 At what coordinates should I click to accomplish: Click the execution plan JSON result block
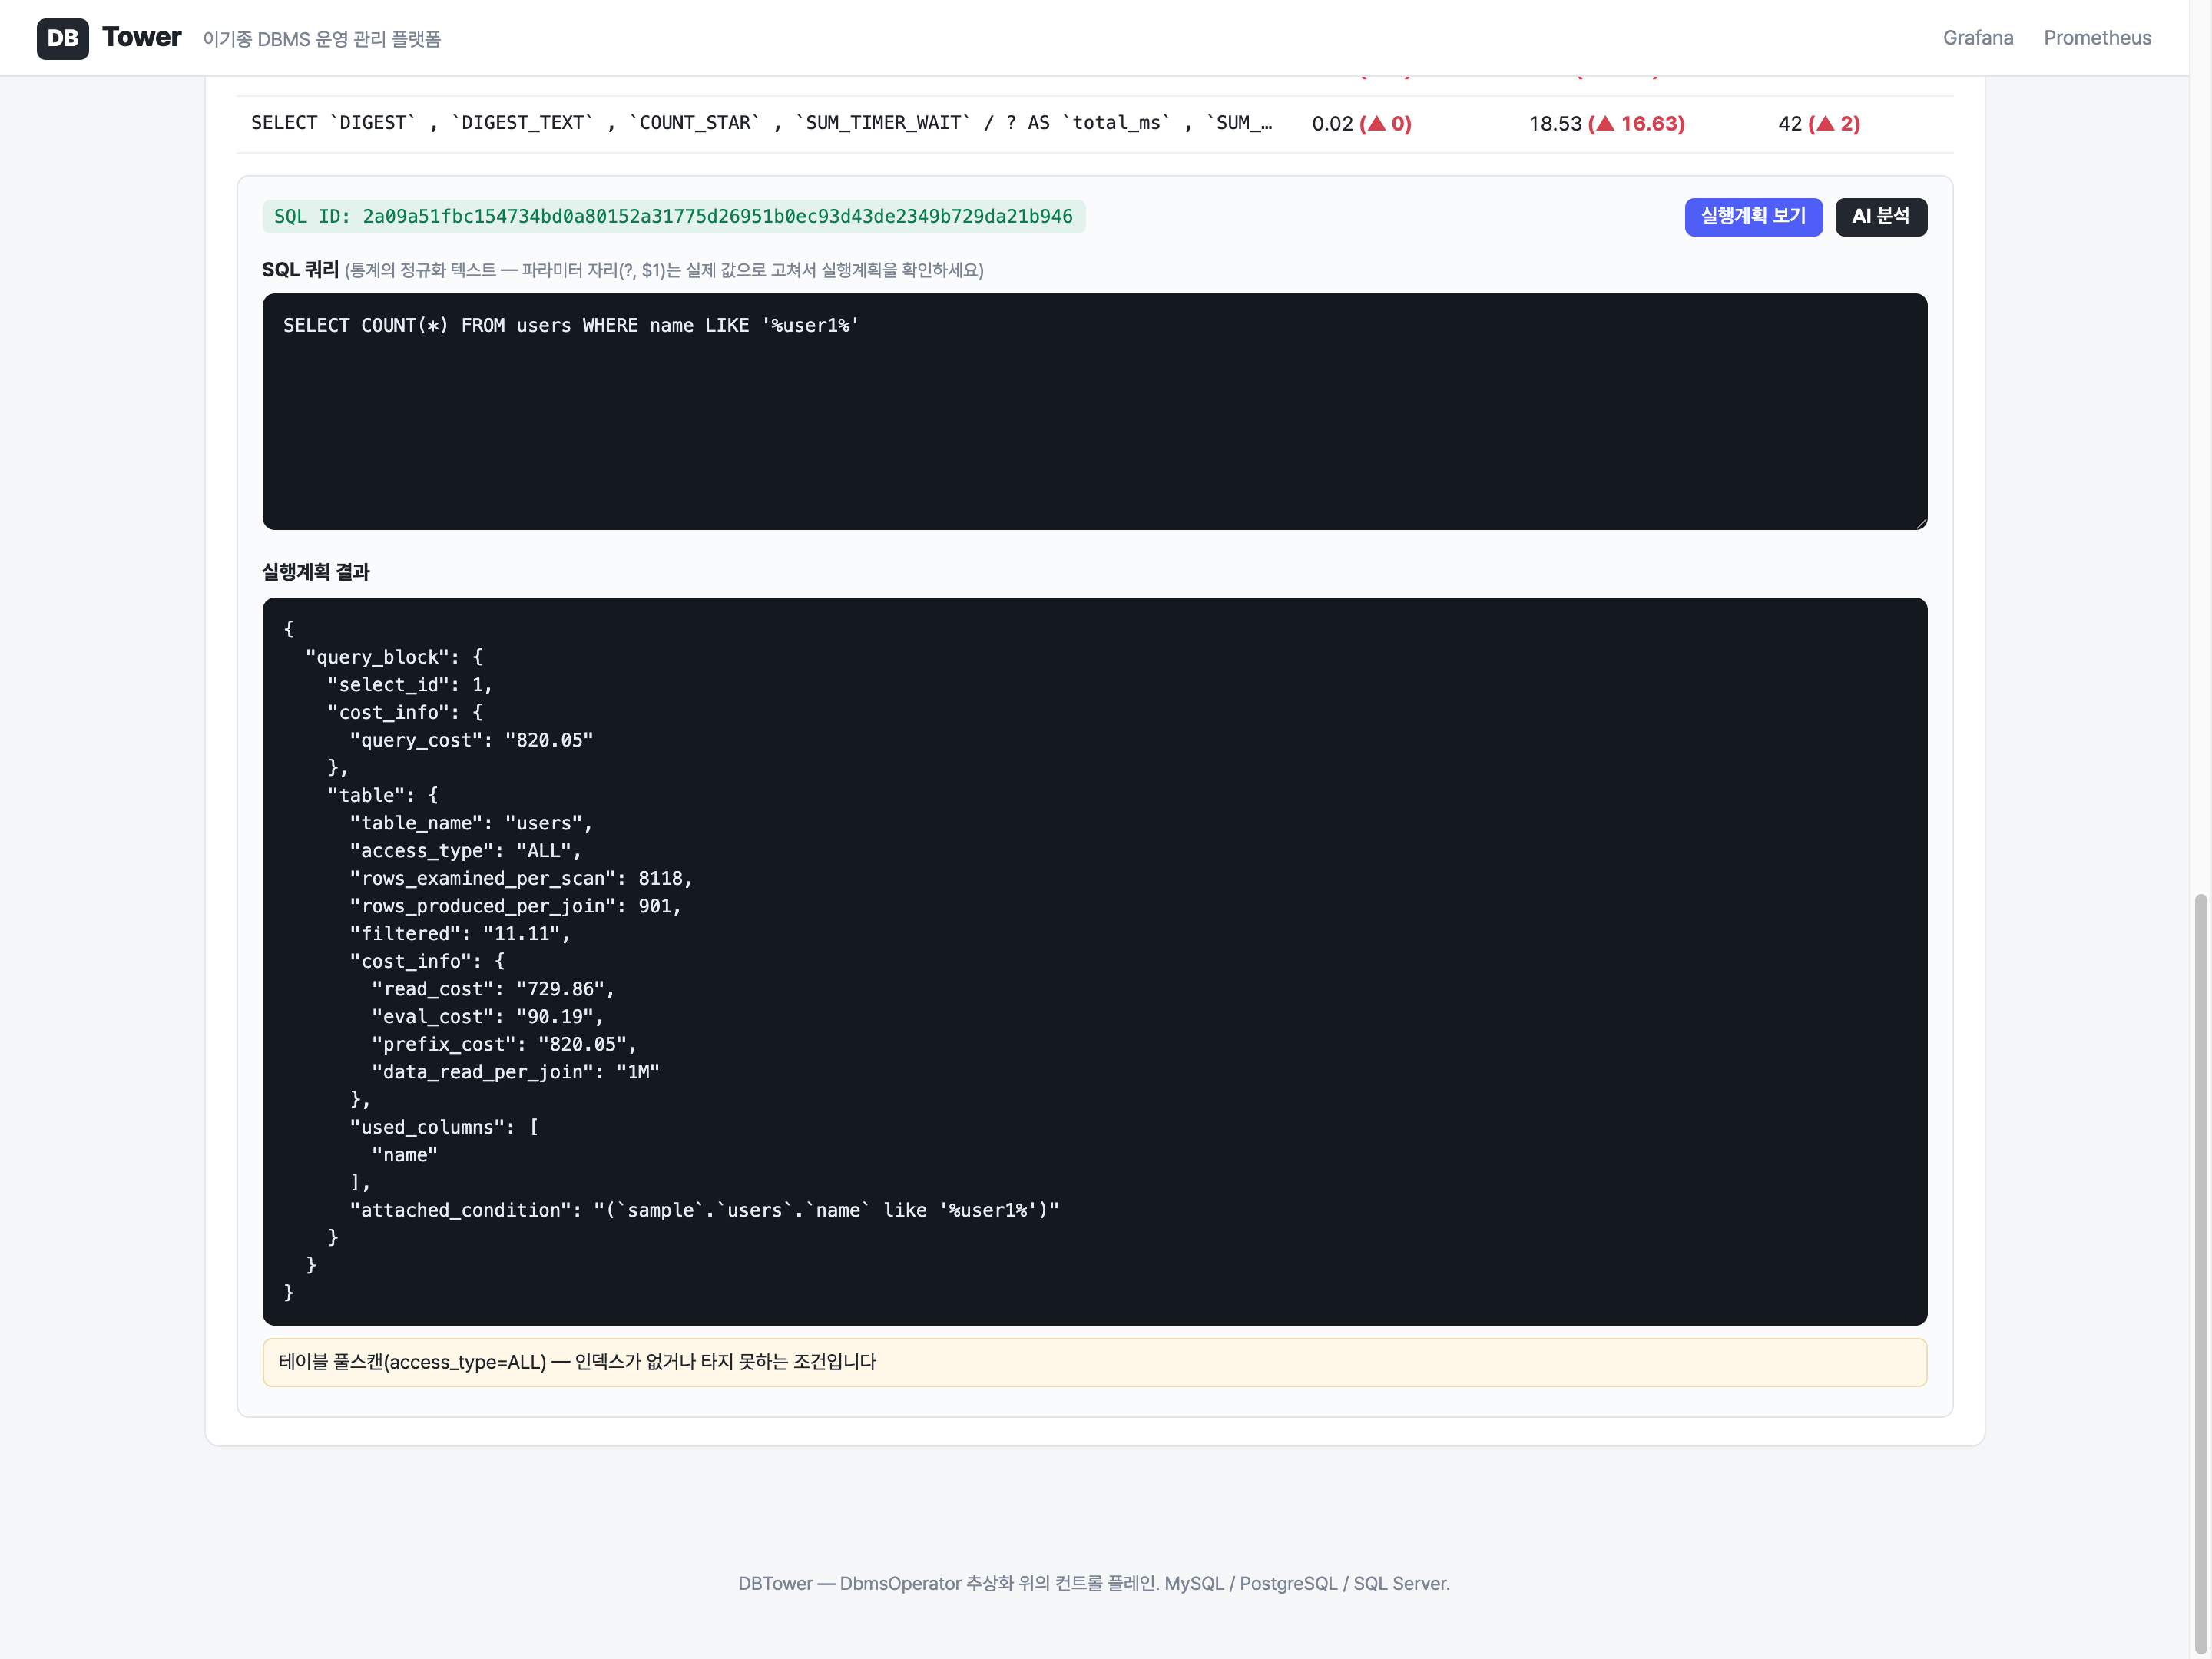pos(1094,961)
